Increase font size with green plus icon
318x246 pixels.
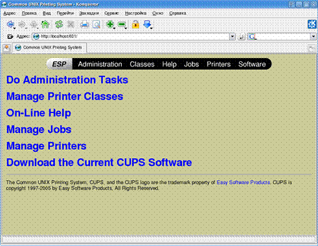coord(110,24)
